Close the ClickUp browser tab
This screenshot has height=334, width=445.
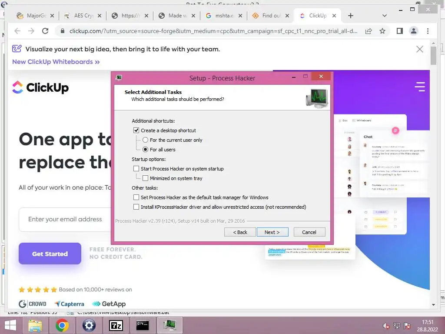click(334, 16)
